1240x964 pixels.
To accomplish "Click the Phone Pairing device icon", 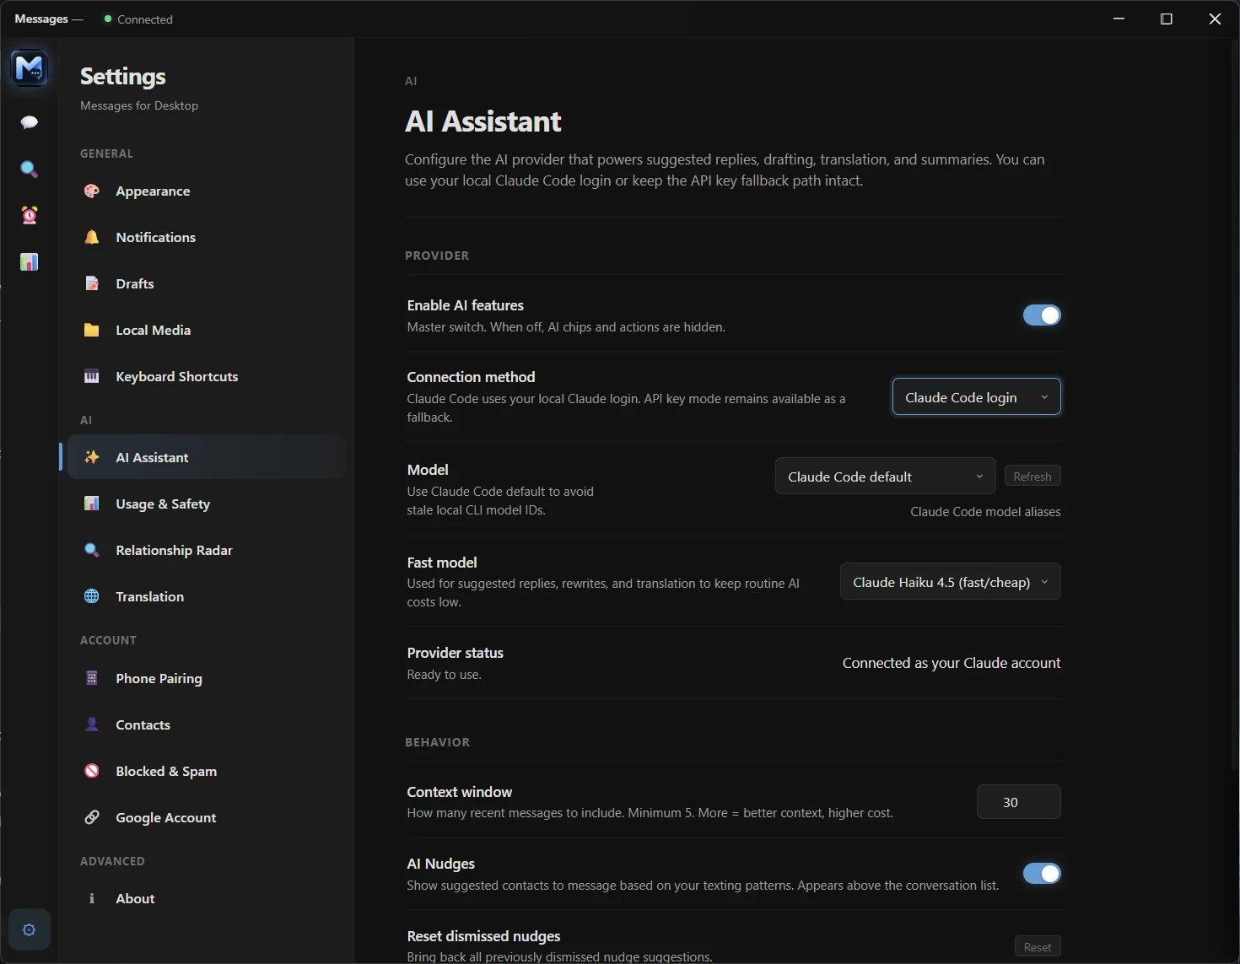I will 92,678.
